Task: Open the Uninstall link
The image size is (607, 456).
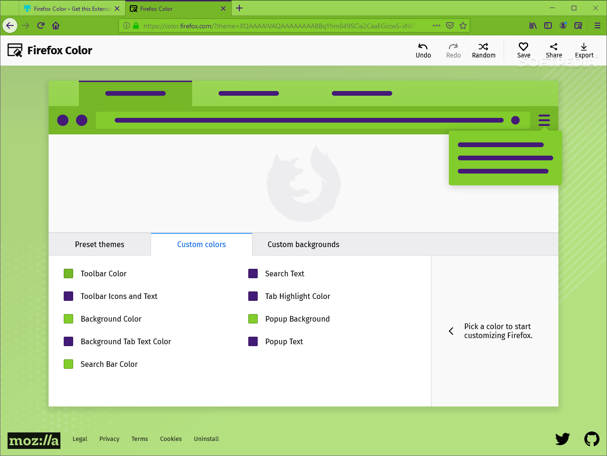Action: coord(206,439)
